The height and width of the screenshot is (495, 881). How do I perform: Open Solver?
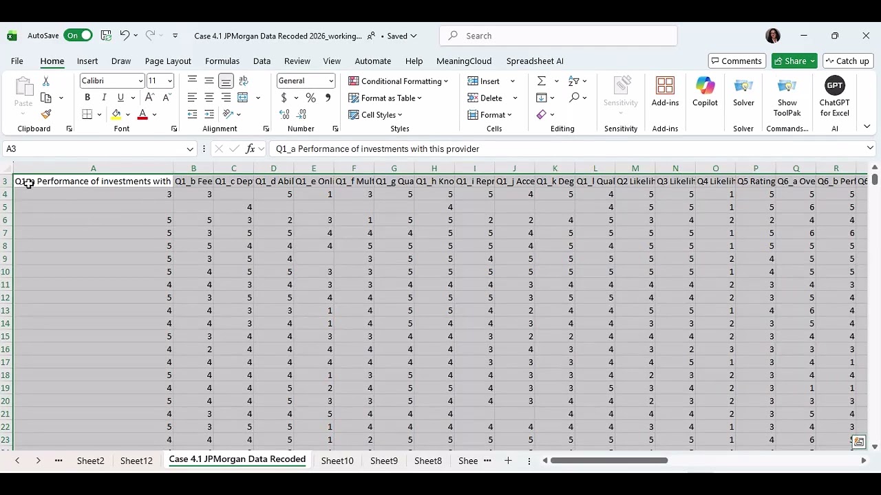click(743, 92)
